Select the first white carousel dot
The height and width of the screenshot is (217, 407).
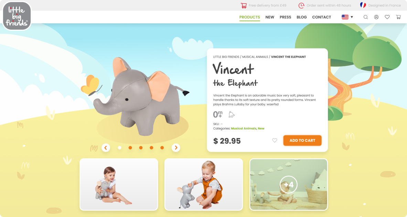120,148
